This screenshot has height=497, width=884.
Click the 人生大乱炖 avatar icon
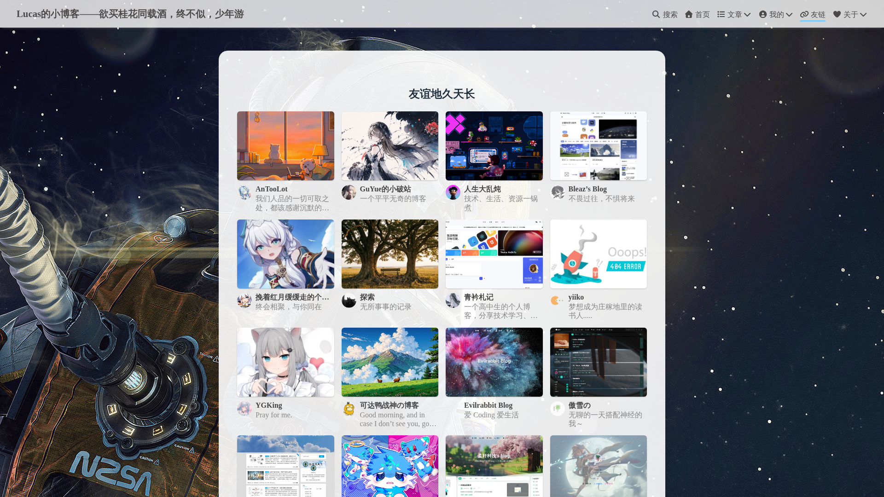(x=453, y=192)
